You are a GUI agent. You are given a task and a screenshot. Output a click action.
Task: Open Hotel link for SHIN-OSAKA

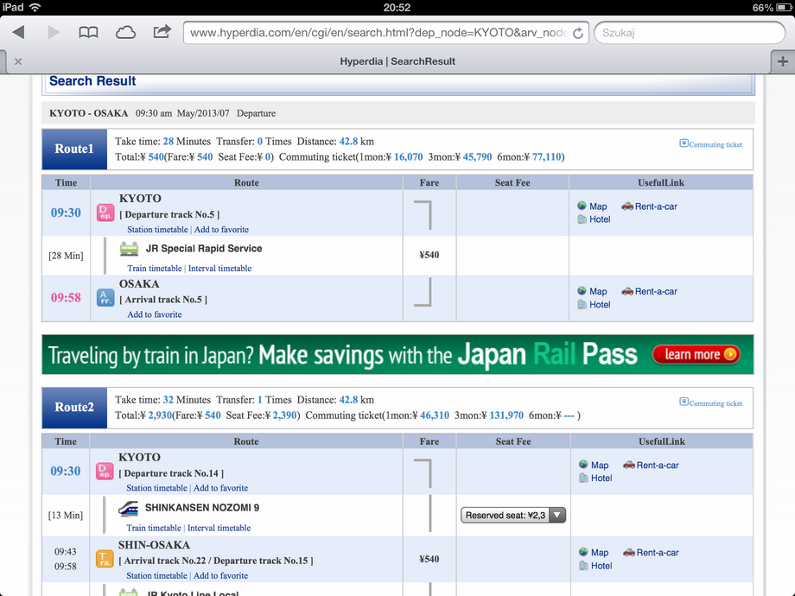pos(595,566)
